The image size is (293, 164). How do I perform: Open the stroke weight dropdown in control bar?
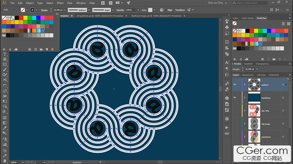click(65, 10)
